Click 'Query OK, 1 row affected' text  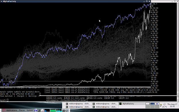[17, 94]
